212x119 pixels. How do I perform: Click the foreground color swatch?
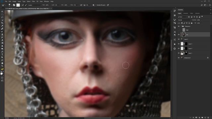pyautogui.click(x=1, y=73)
